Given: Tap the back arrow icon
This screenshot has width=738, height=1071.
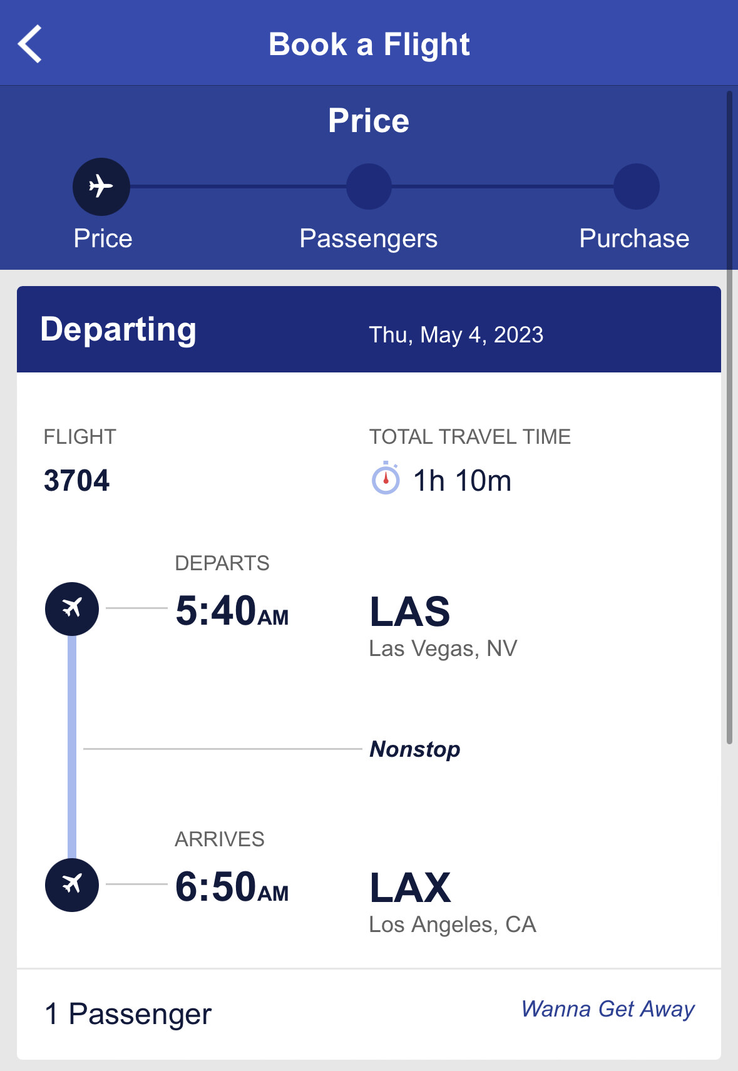Looking at the screenshot, I should (30, 44).
